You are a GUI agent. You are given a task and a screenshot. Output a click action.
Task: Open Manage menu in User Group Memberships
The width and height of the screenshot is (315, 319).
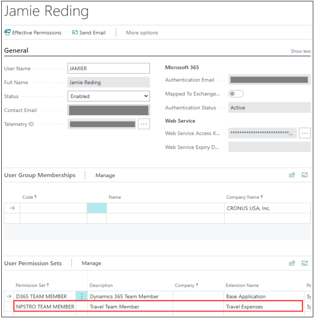click(x=105, y=175)
